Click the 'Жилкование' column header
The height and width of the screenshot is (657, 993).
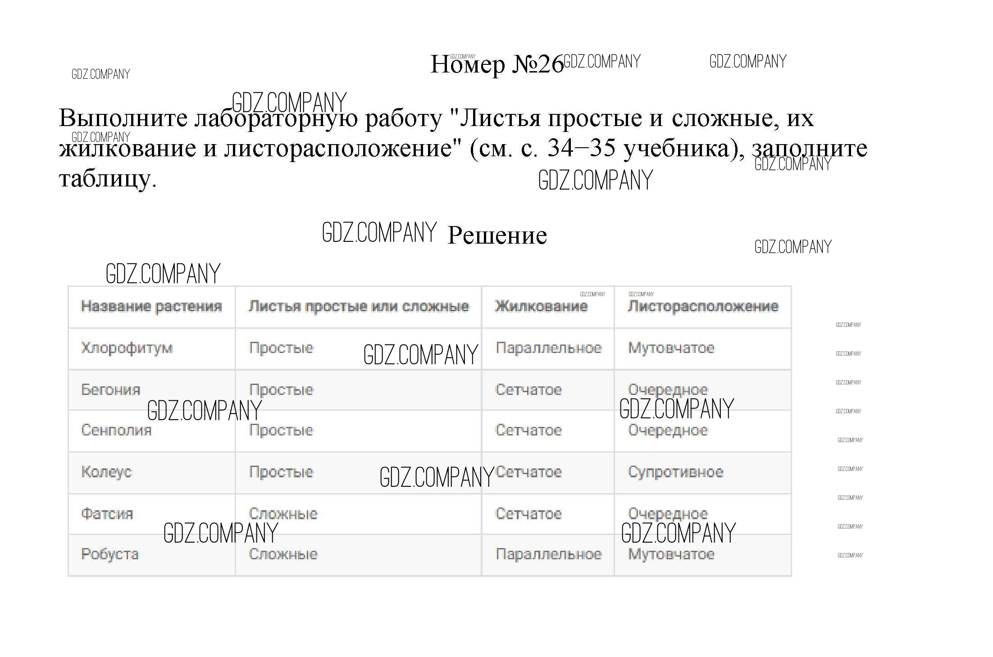[541, 306]
